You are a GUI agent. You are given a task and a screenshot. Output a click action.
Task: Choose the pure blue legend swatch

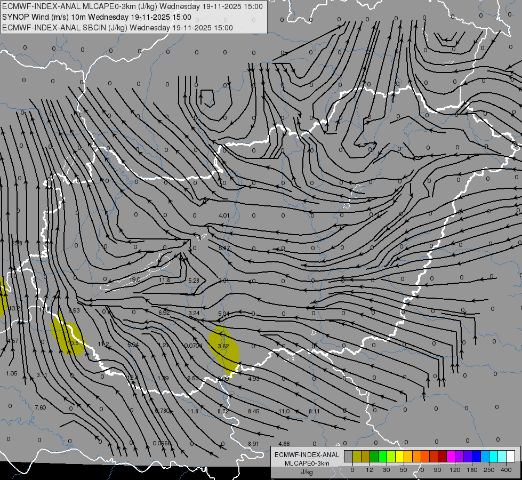(x=477, y=456)
